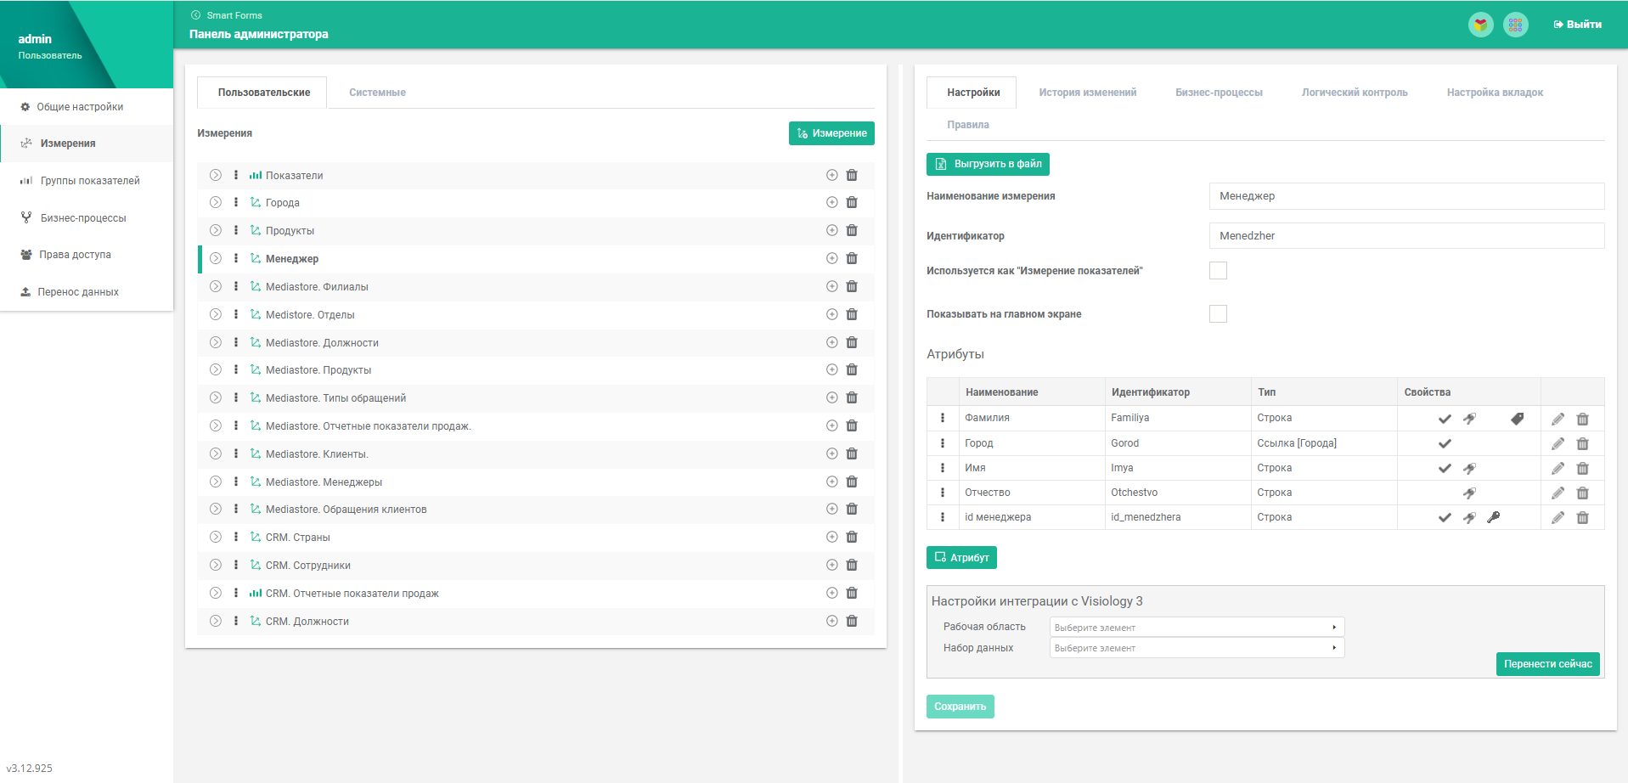Open the Рабочая область dropdown

(x=1197, y=628)
